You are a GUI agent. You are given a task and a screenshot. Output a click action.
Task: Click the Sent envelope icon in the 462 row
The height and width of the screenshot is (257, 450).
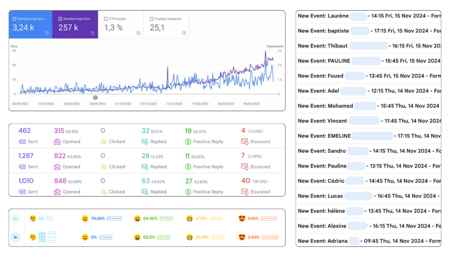point(22,142)
